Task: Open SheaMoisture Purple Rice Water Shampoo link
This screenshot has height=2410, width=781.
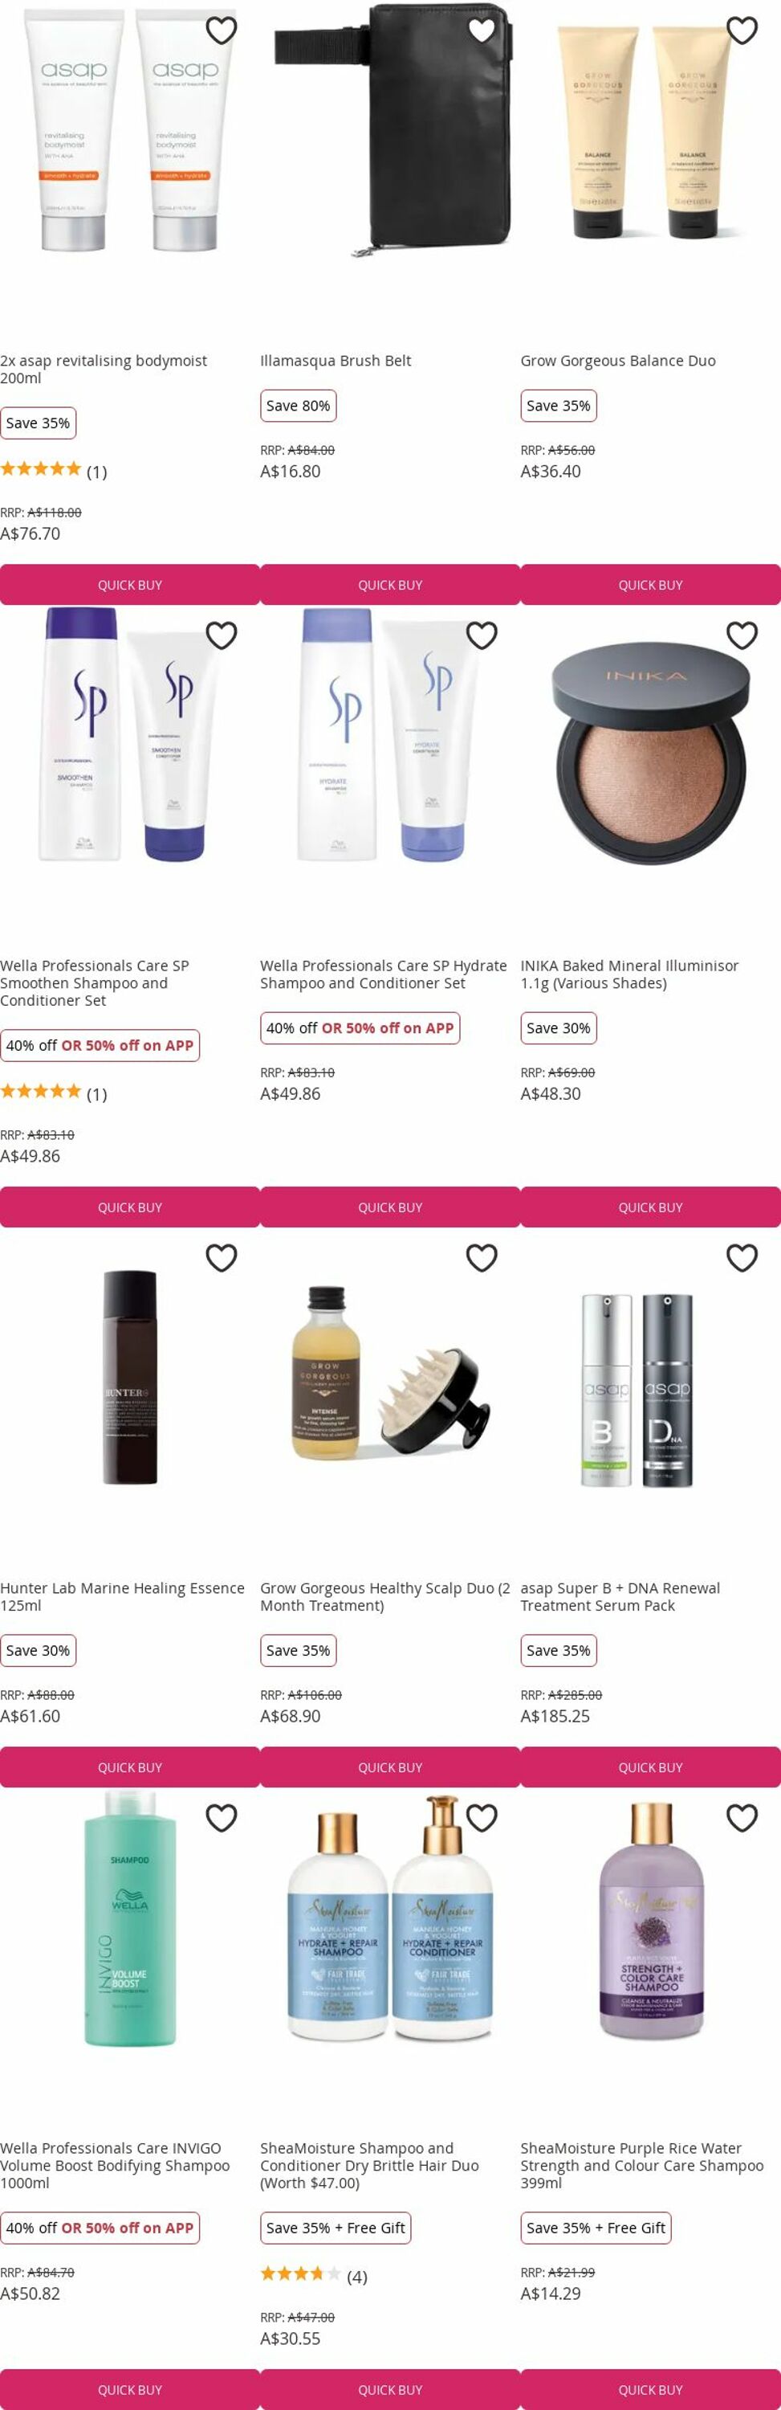Action: click(x=643, y=2165)
